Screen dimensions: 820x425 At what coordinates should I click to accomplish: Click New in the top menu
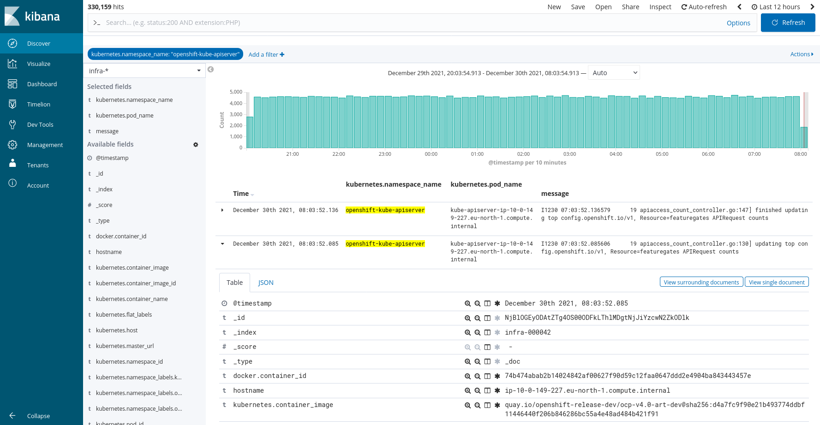[554, 7]
